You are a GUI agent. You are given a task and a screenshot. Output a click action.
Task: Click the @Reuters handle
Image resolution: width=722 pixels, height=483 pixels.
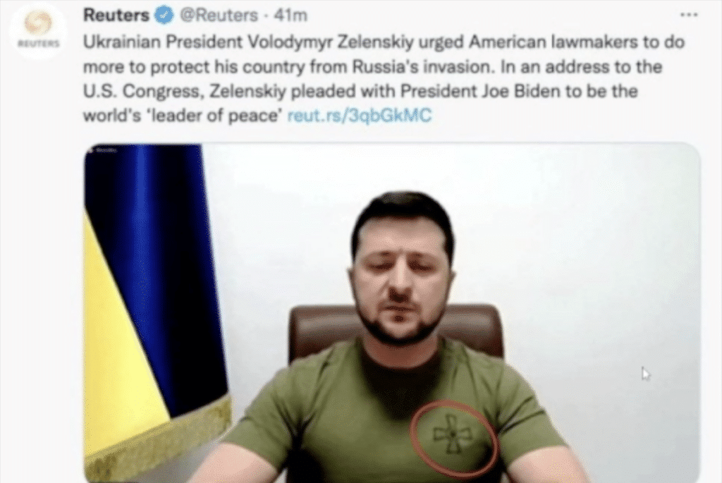click(219, 16)
